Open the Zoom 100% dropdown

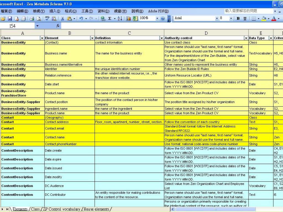pos(157,18)
